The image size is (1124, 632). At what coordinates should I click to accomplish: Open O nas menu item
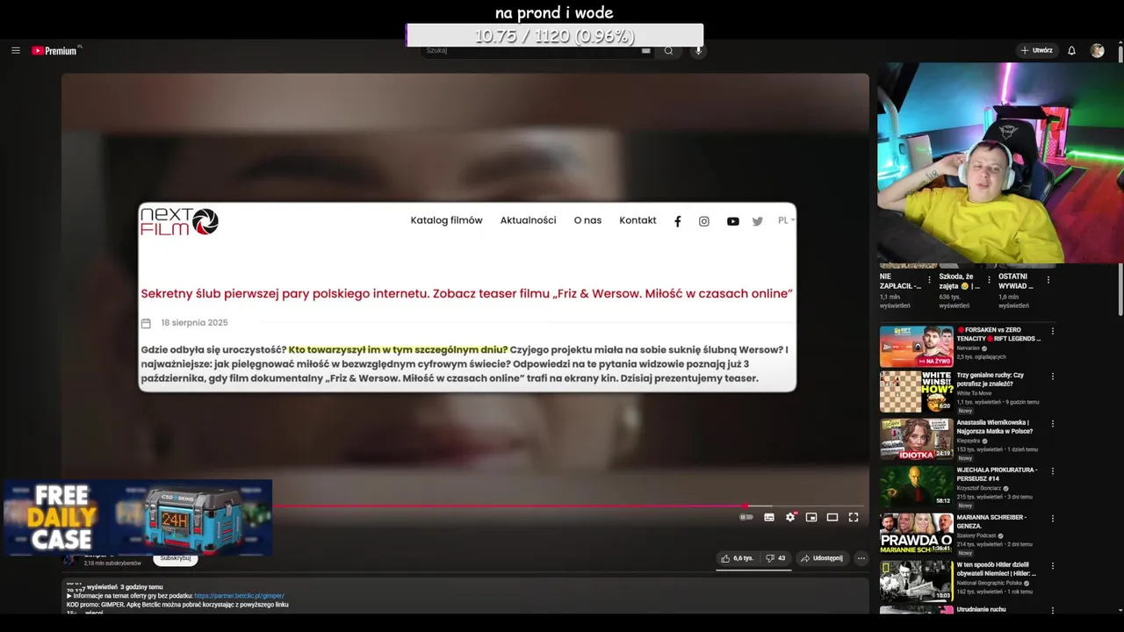(587, 220)
